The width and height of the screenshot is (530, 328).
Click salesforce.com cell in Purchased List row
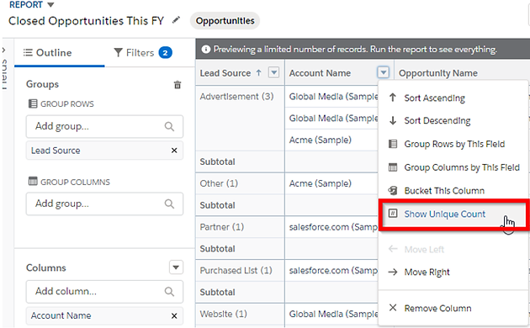[x=331, y=271]
